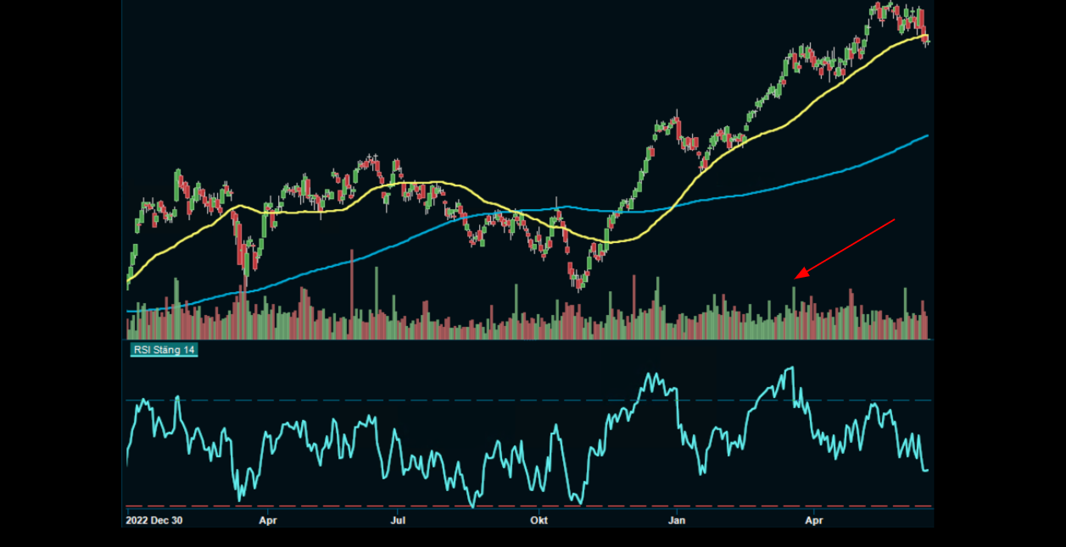This screenshot has height=547, width=1066.
Task: Click the last Apr label on the time axis
Action: 814,521
